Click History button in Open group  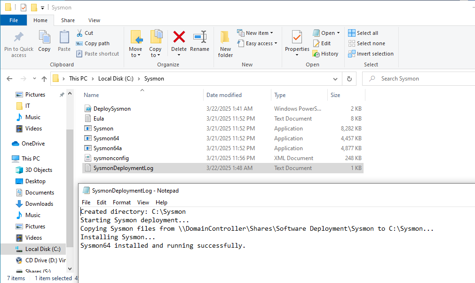pyautogui.click(x=325, y=54)
